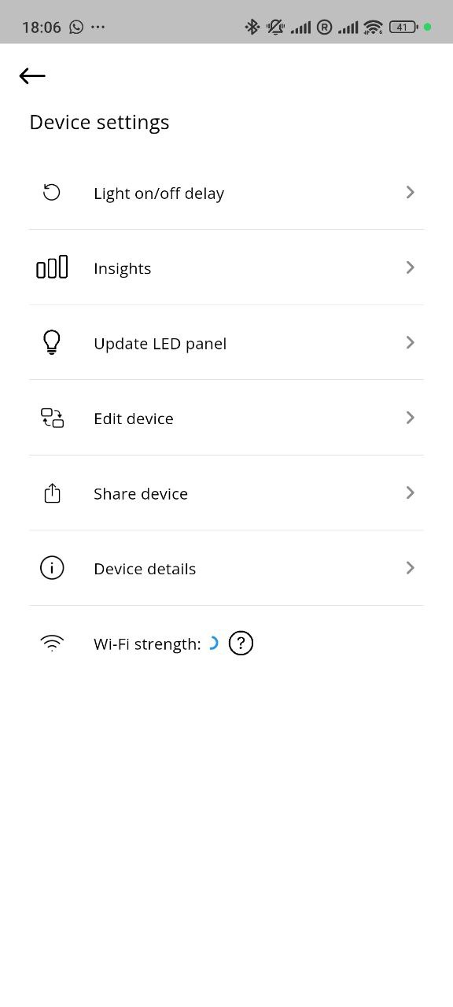Click the Wi-Fi signal icon
The image size is (453, 1007).
[x=52, y=644]
